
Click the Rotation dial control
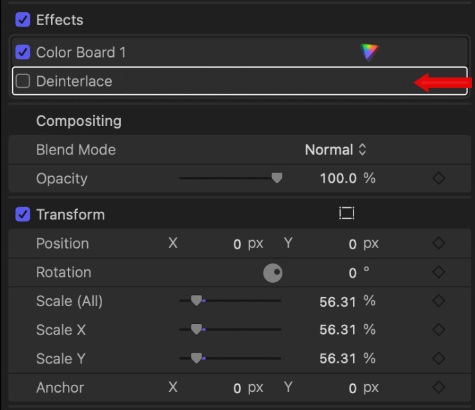coord(273,273)
